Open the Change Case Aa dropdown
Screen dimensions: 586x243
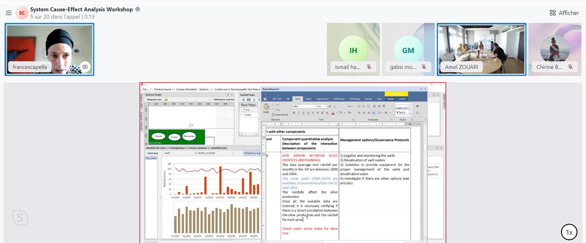click(351, 106)
